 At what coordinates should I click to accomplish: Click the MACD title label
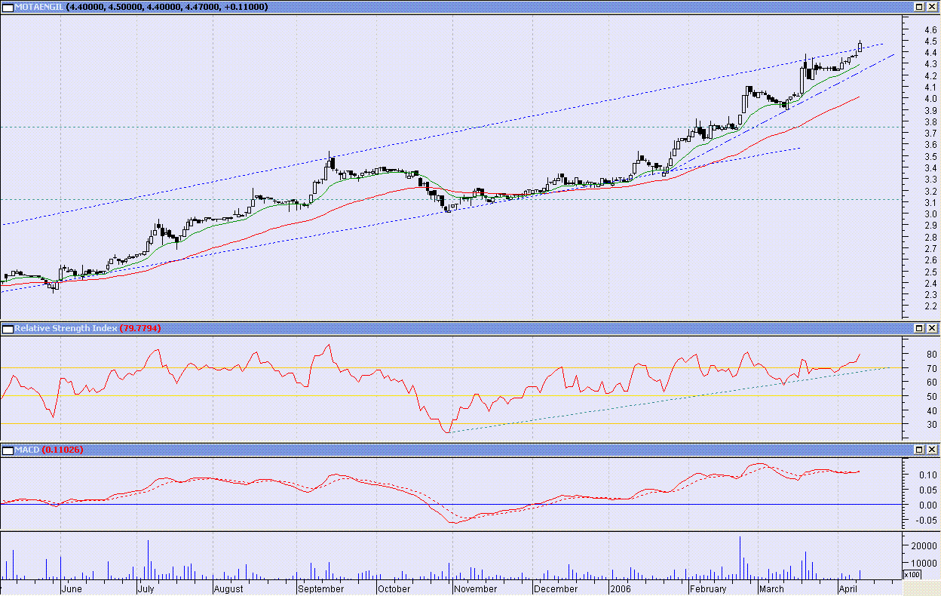[x=27, y=450]
